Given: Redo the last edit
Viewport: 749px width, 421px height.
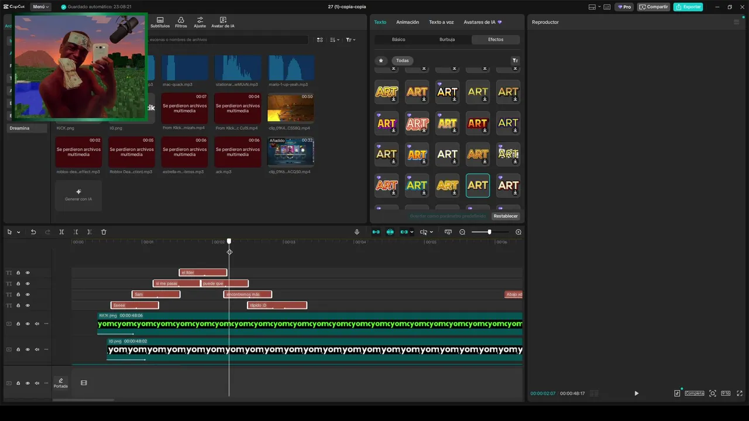Looking at the screenshot, I should click(x=48, y=232).
